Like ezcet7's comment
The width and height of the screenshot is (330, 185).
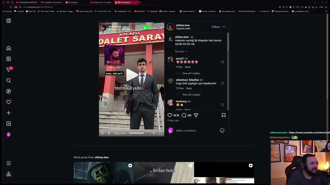click(222, 62)
